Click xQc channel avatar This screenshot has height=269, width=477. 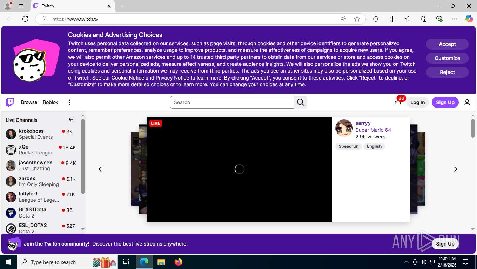[x=11, y=150]
